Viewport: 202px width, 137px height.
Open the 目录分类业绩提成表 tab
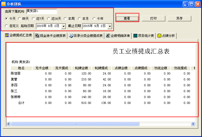point(86,36)
